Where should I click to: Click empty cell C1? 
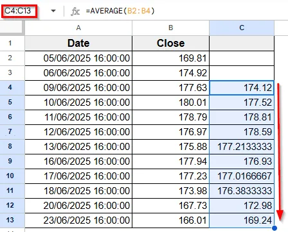pyautogui.click(x=242, y=44)
